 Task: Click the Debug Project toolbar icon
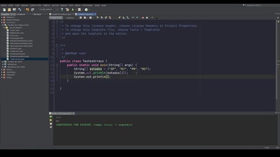point(80,10)
